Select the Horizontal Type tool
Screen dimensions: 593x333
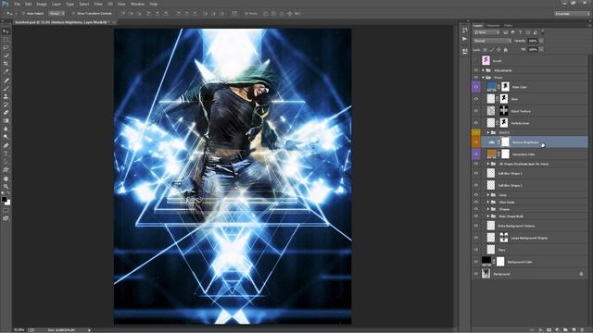point(6,154)
